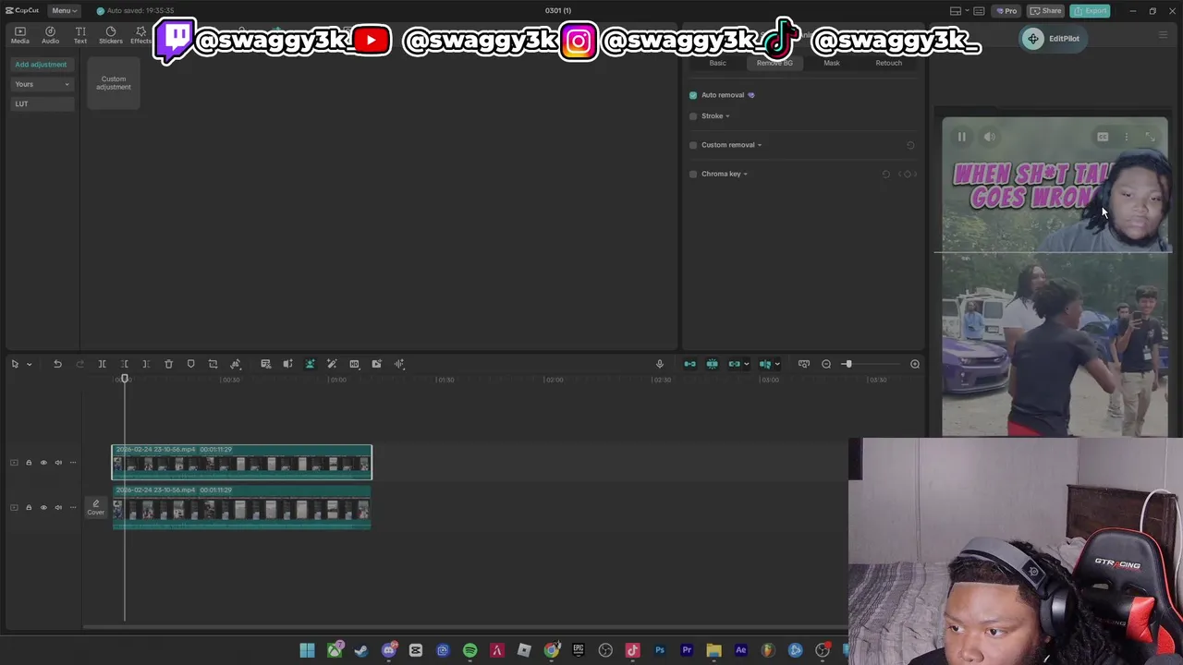The image size is (1183, 665).
Task: Enable the Stroke checkbox
Action: [693, 116]
